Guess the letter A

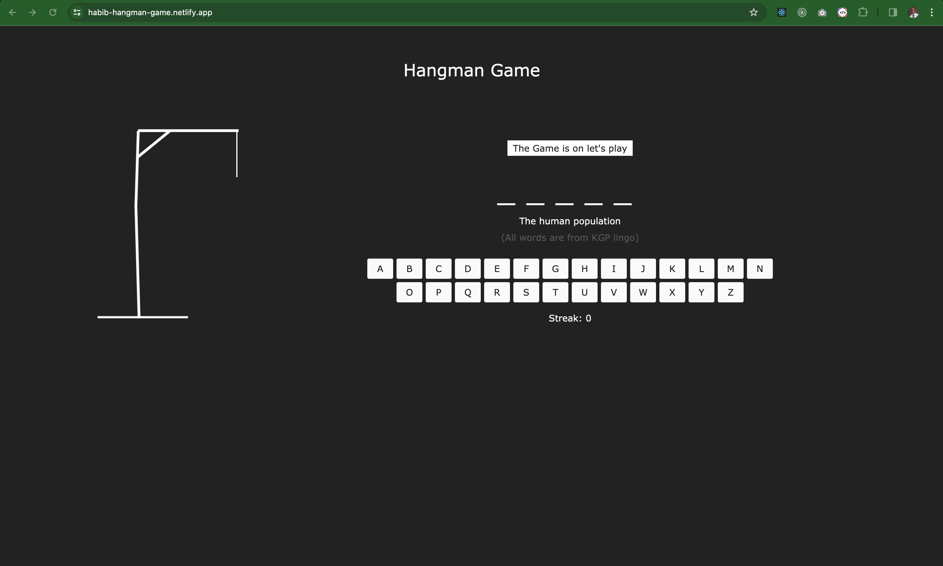[380, 269]
